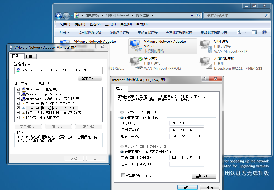Open the 查看(V) menu
Viewport: 274px width, 190px height.
point(95,24)
